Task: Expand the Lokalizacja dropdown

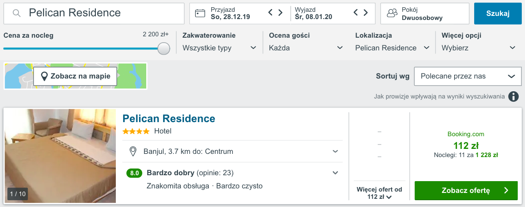Action: click(x=392, y=48)
